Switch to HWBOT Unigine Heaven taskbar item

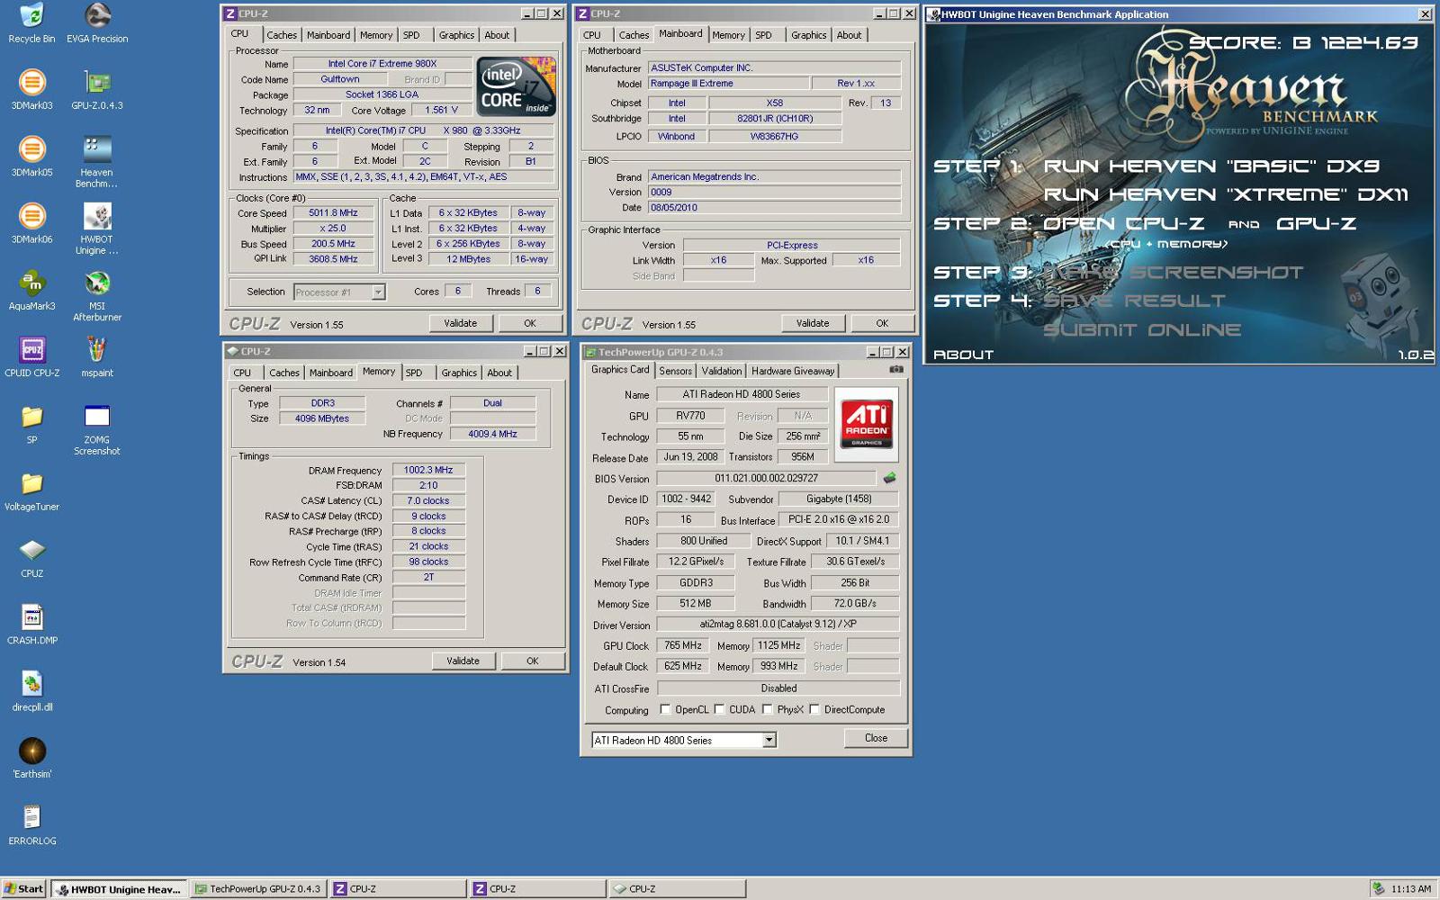pos(119,888)
